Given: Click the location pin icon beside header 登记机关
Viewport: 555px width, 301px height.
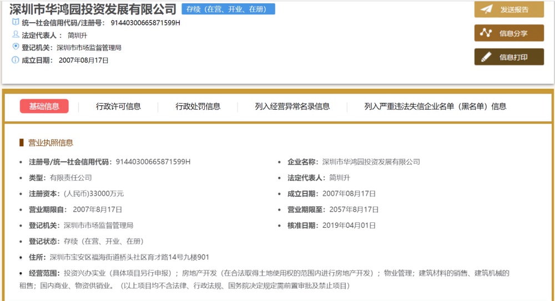Looking at the screenshot, I should (x=16, y=47).
